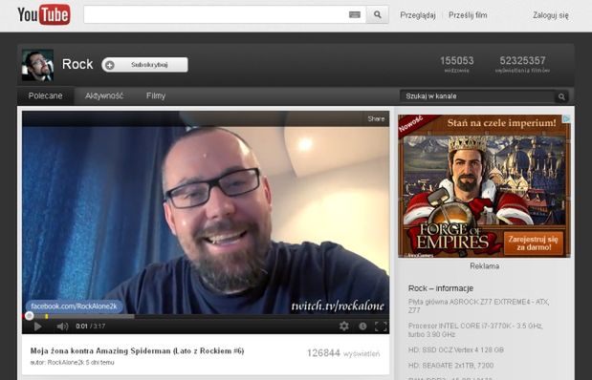
Task: Click the HD: SSD OCZ Vertex 4 text
Action: (455, 349)
